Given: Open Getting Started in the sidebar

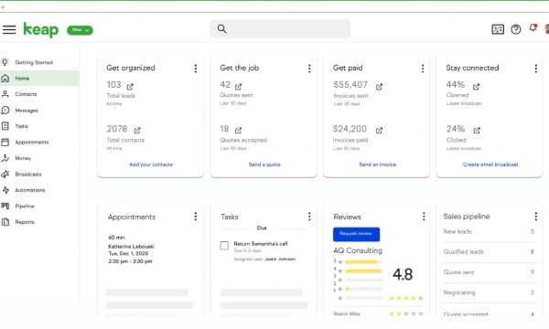Looking at the screenshot, I should coord(34,62).
